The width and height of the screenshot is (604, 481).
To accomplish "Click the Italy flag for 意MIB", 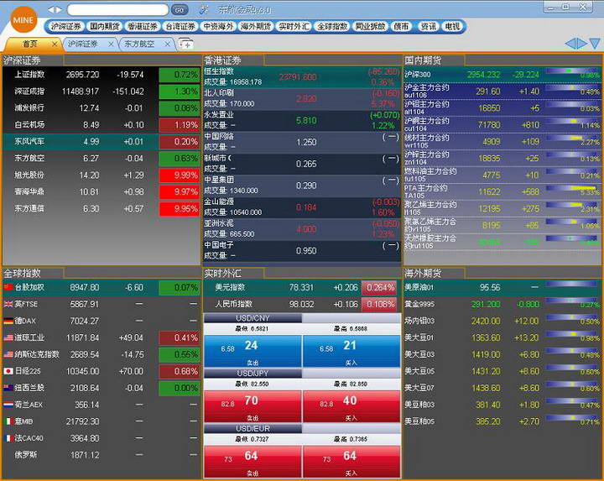I will click(8, 421).
